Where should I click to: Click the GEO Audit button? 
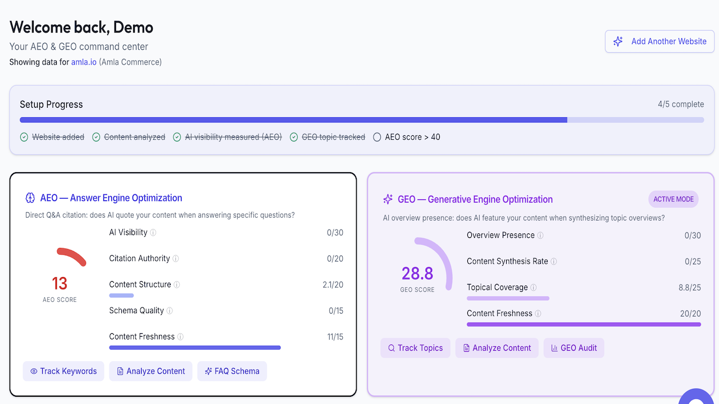click(x=574, y=348)
